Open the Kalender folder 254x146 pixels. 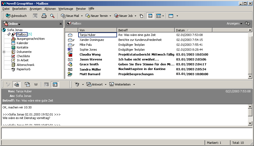22,43
